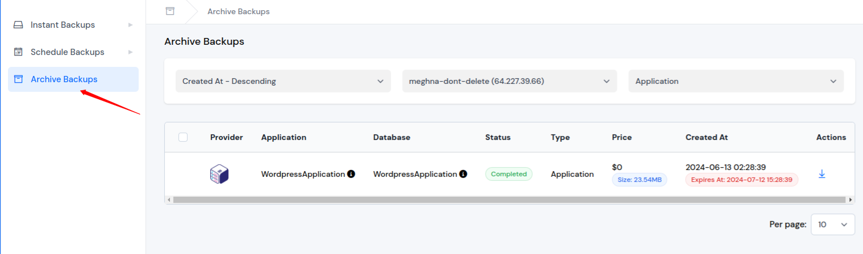Open the meghna-dont-delete server dropdown
The image size is (863, 254).
[x=509, y=81]
